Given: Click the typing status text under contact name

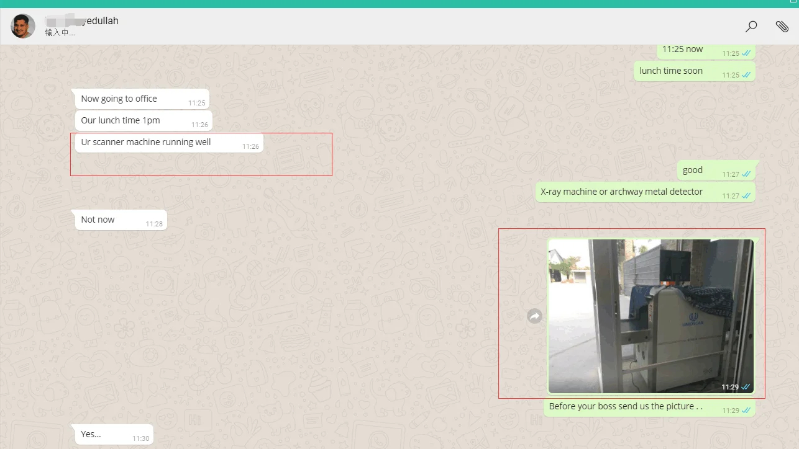Looking at the screenshot, I should [60, 33].
